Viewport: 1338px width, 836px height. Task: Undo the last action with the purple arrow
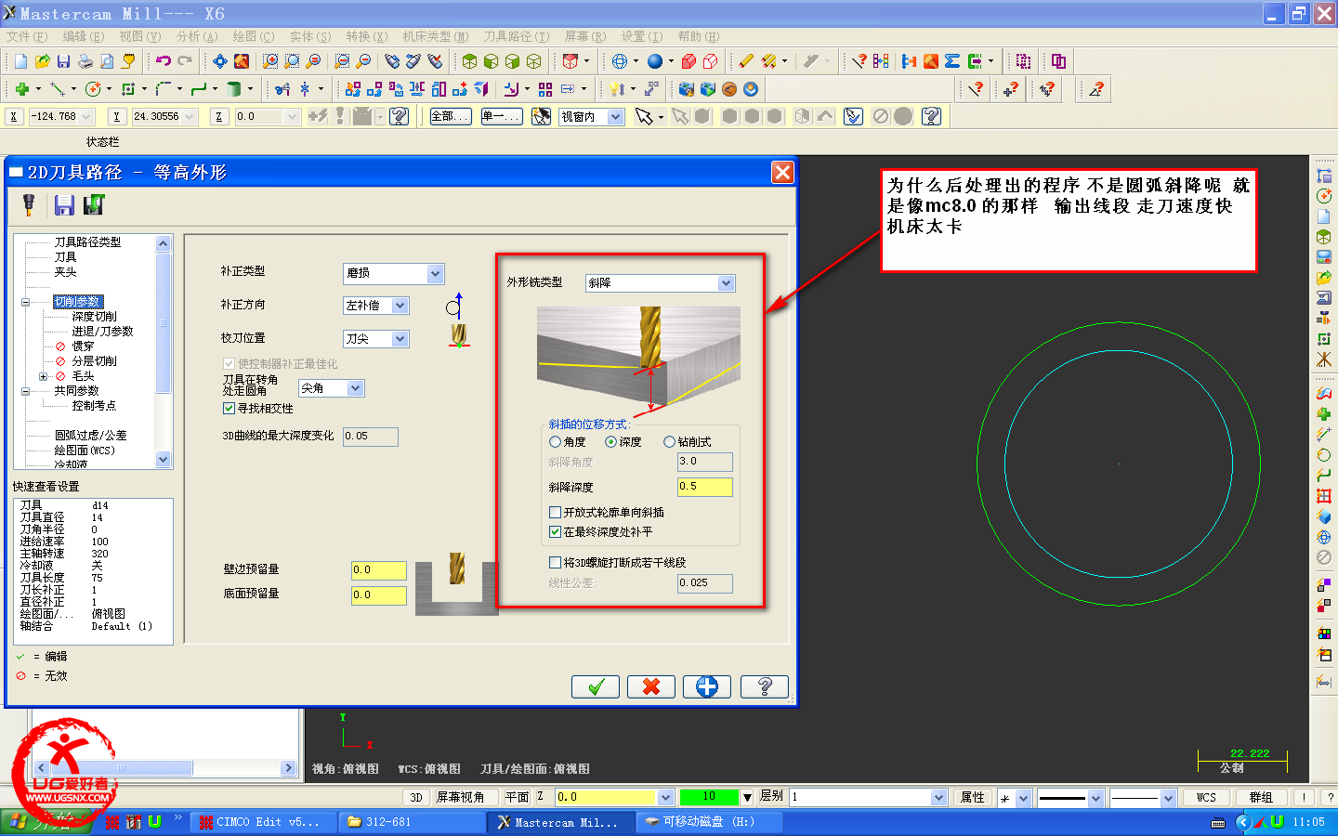[x=164, y=61]
